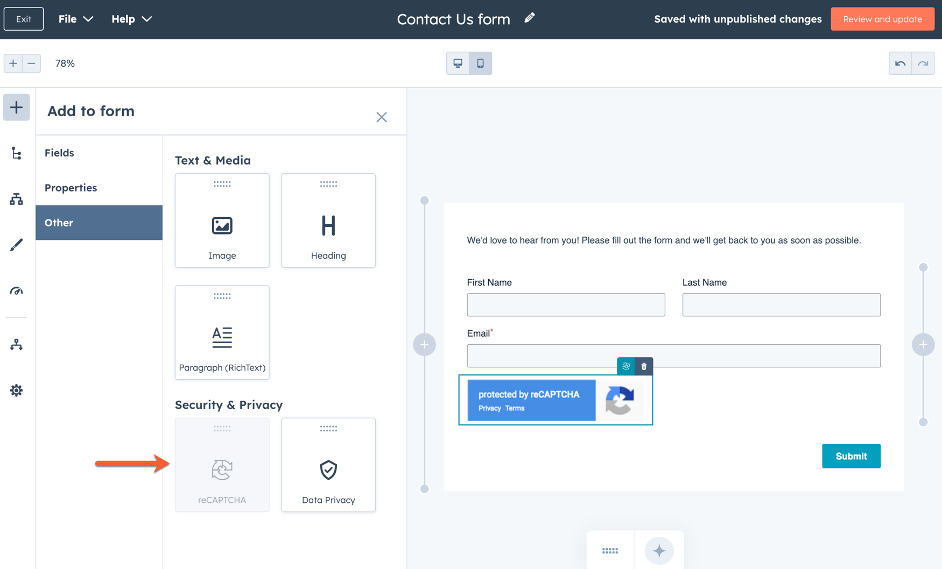Delete the reCAPTCHA element with the trash icon
Viewport: 942px width, 569px height.
(x=643, y=366)
